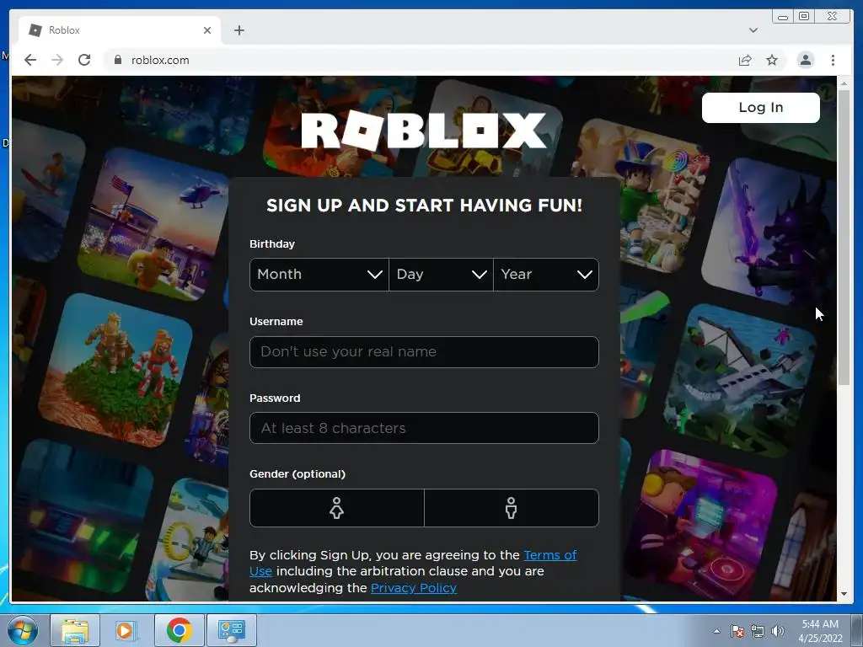
Task: Open Chrome's three-dot menu
Action: click(833, 60)
